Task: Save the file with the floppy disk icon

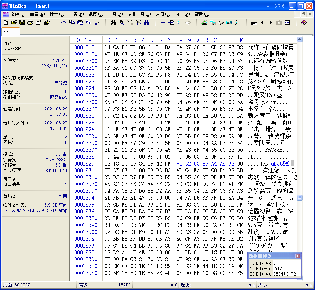Action: [22, 23]
